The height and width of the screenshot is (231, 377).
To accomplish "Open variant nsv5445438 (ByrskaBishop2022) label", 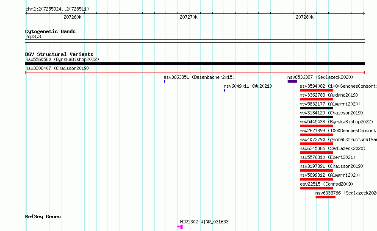I will coord(336,122).
